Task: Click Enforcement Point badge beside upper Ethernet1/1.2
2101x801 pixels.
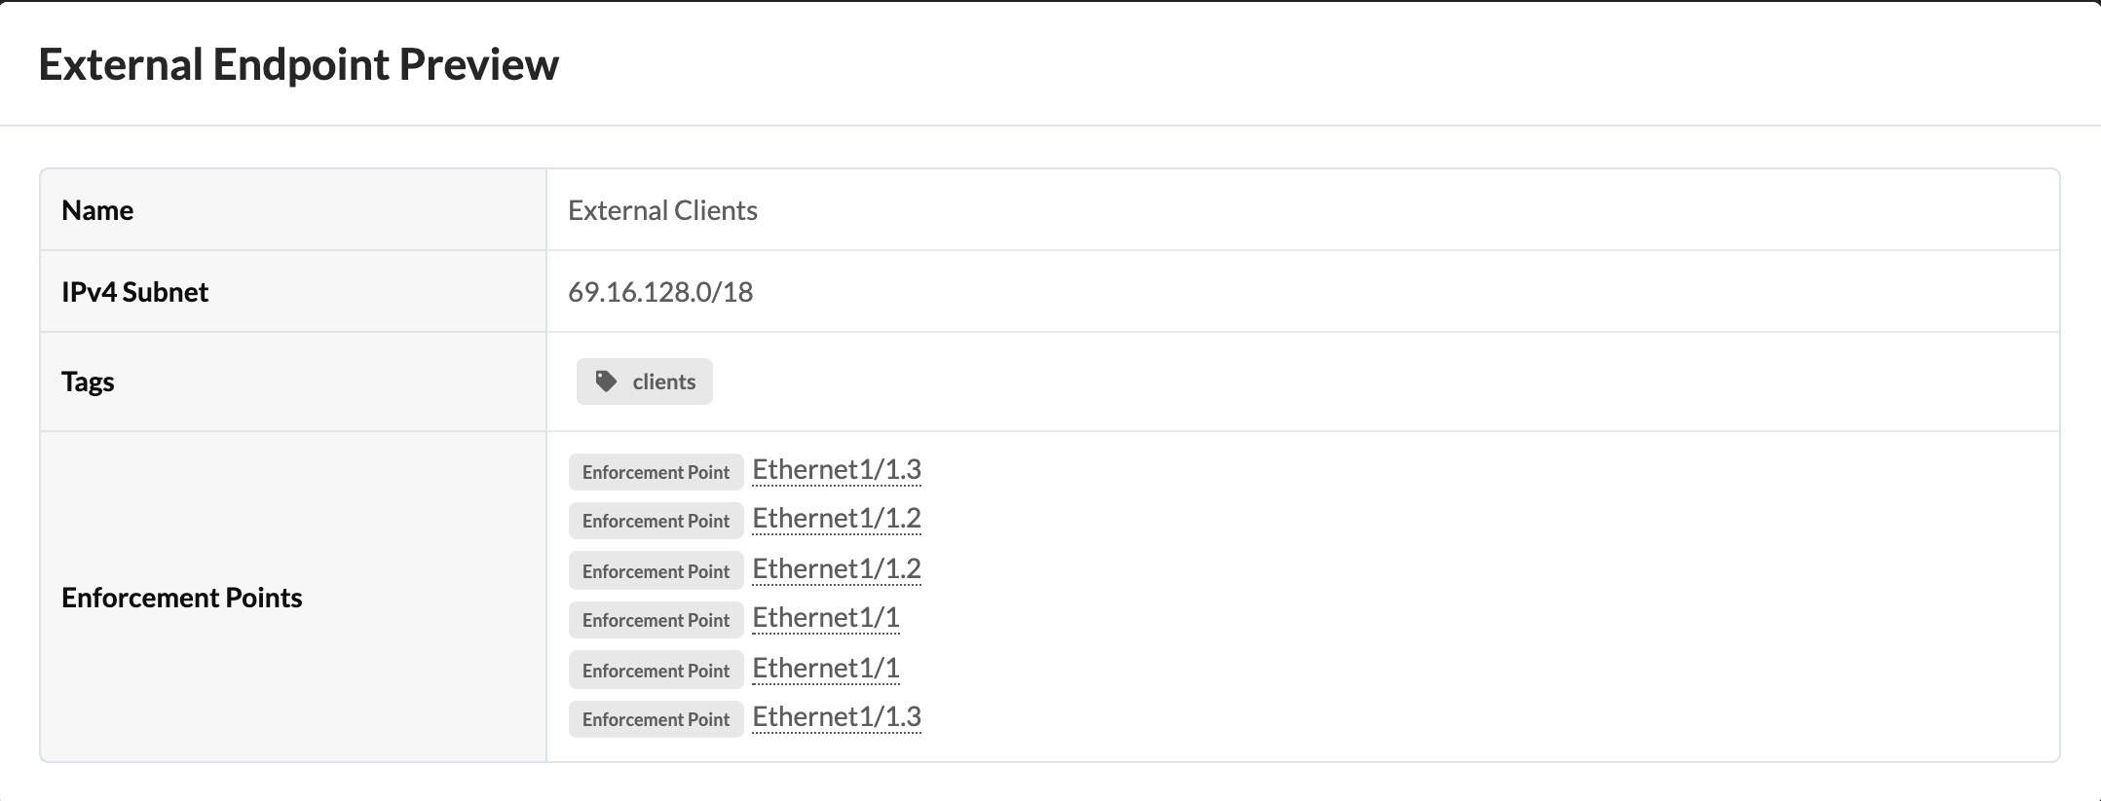Action: (x=656, y=521)
